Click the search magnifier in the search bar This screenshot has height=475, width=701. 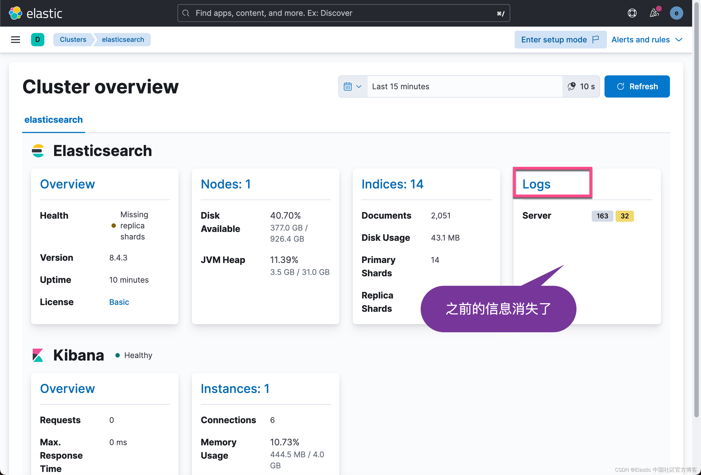pos(186,13)
